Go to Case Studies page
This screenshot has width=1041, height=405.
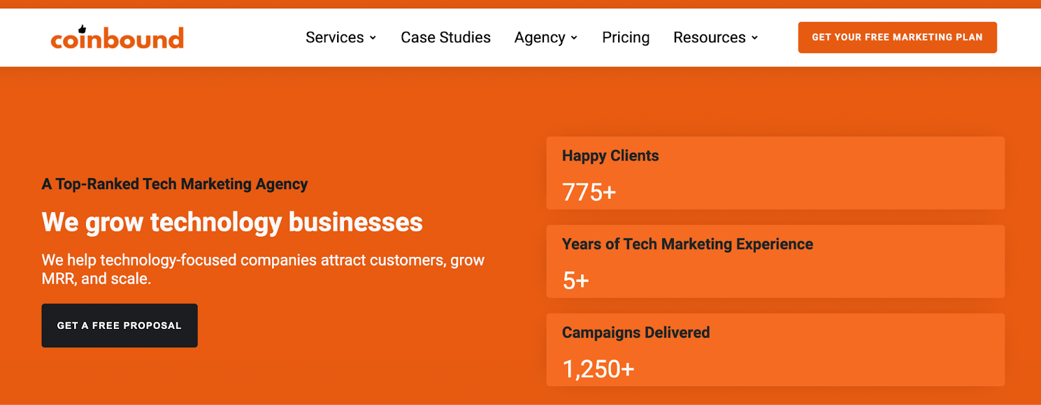pyautogui.click(x=446, y=38)
